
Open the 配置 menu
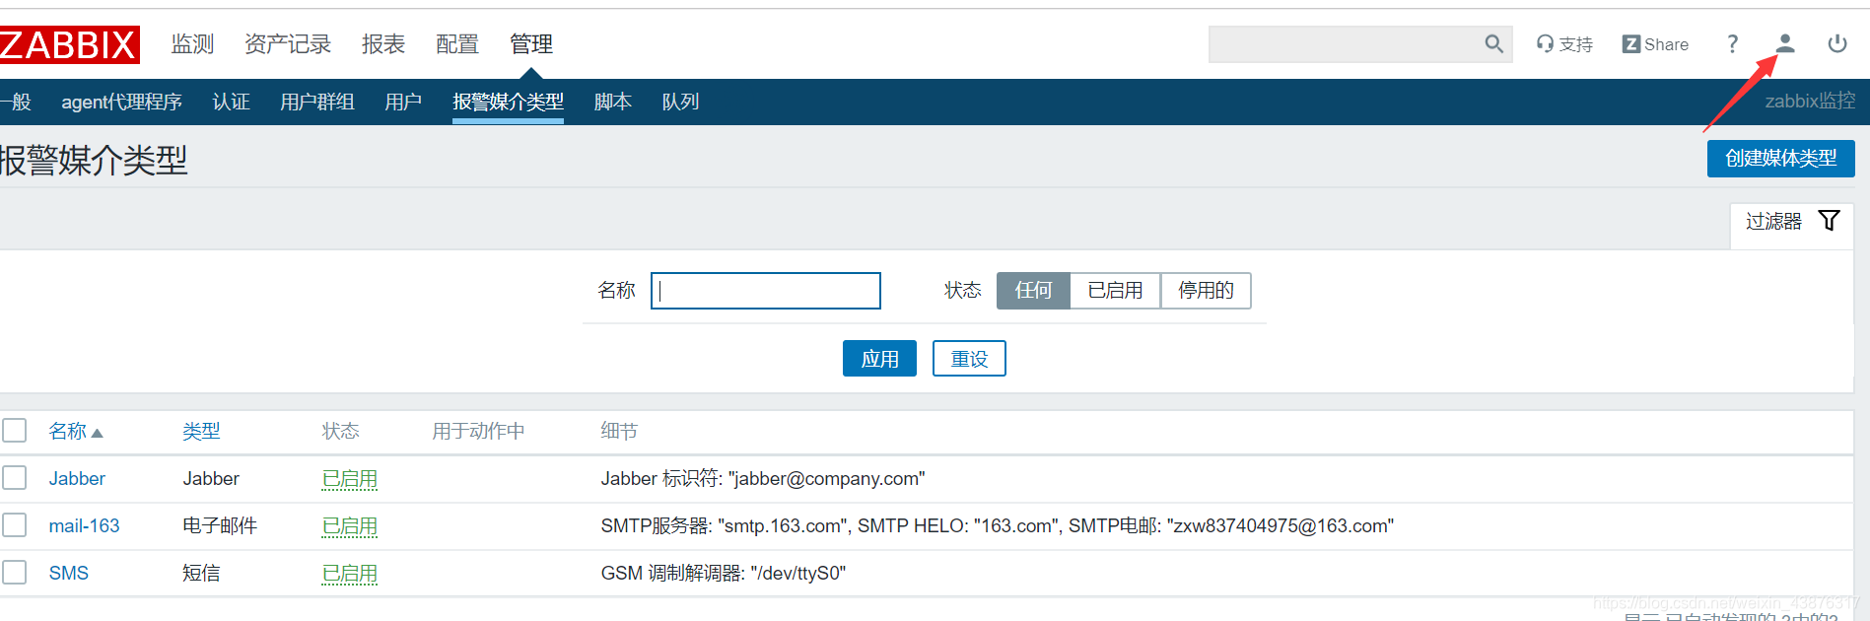click(x=457, y=44)
